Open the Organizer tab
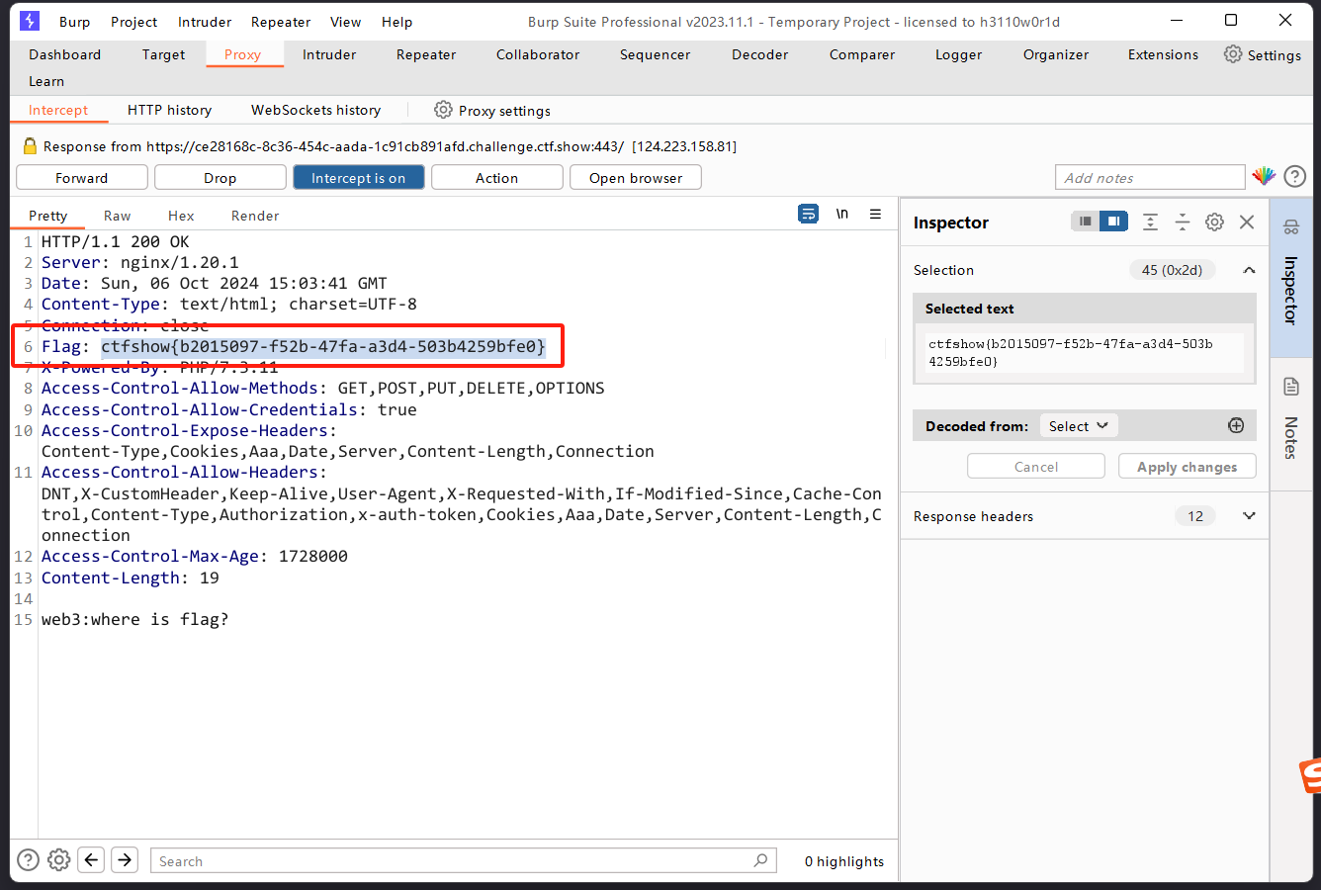The image size is (1321, 890). click(x=1056, y=54)
